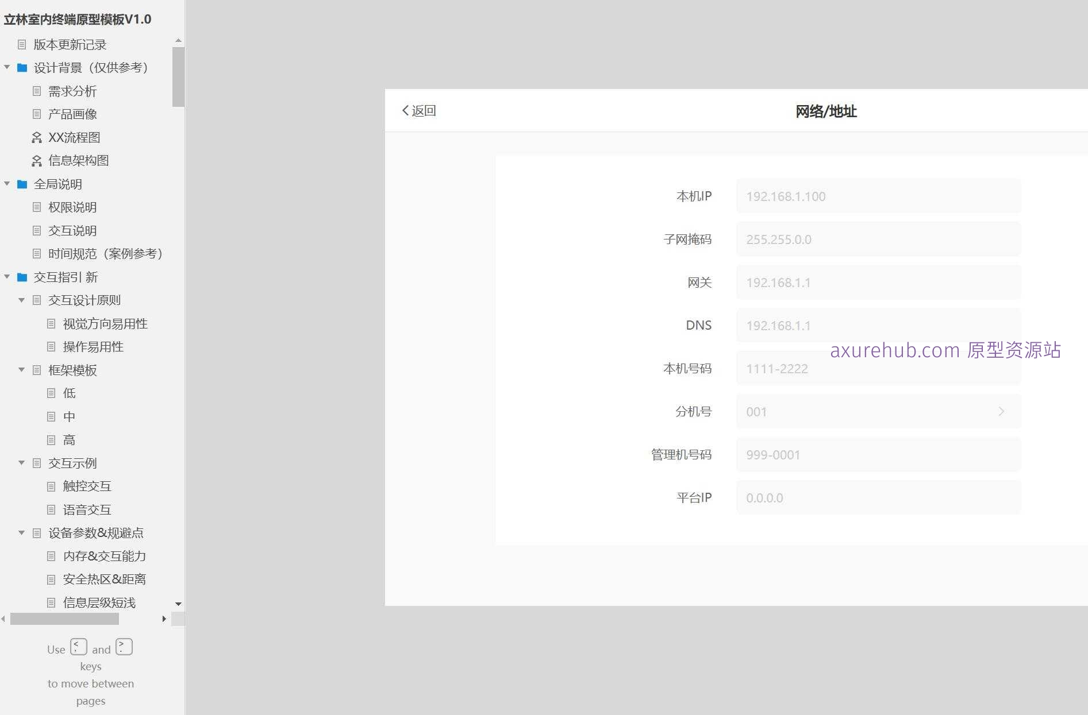Select the 产品画像 page
The image size is (1088, 715).
pyautogui.click(x=72, y=114)
